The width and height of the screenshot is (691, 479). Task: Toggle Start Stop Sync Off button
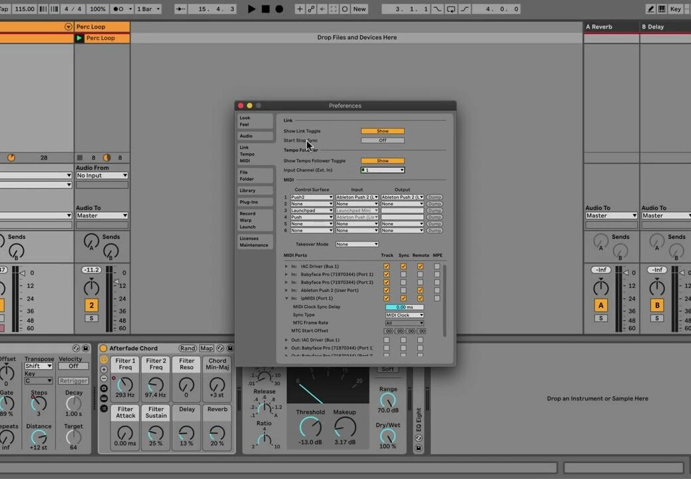383,140
